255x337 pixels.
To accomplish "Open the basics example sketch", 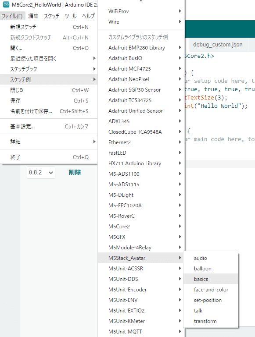I will pyautogui.click(x=211, y=279).
